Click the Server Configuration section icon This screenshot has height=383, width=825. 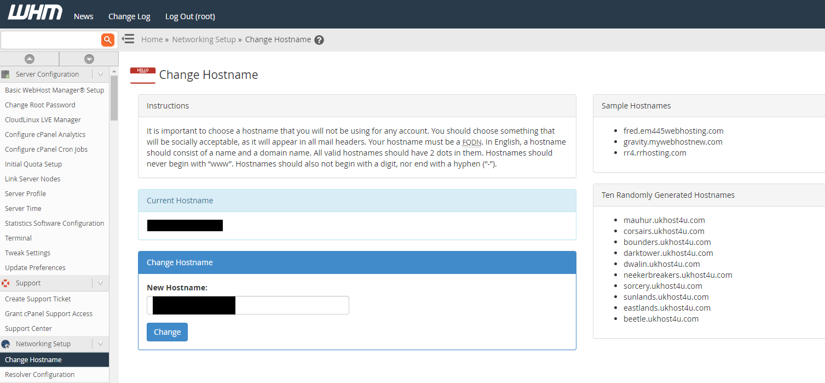(x=5, y=74)
